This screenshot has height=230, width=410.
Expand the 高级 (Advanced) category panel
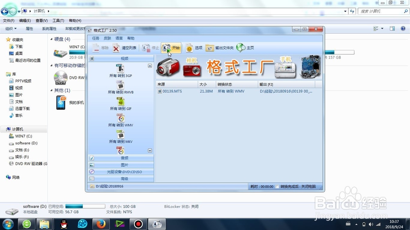point(121,179)
